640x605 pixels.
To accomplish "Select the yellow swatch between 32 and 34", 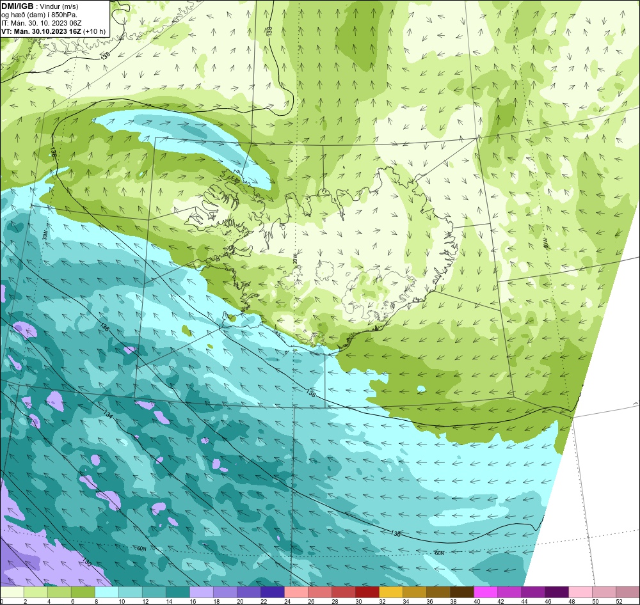I will pos(391,592).
